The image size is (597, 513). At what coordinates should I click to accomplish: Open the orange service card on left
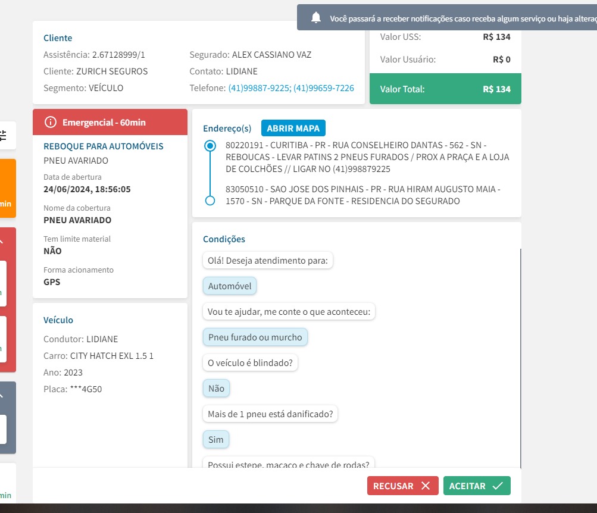point(7,190)
